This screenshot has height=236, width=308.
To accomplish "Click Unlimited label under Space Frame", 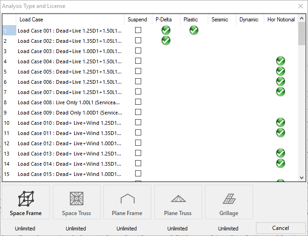I will click(x=25, y=229).
